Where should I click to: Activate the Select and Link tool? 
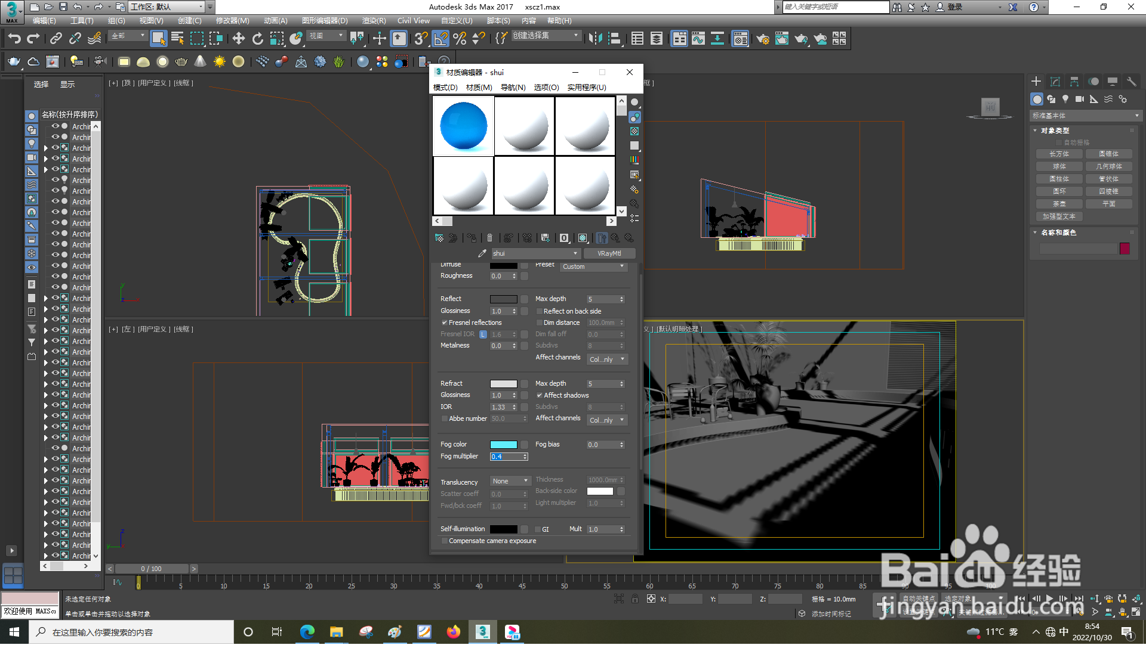[56, 39]
